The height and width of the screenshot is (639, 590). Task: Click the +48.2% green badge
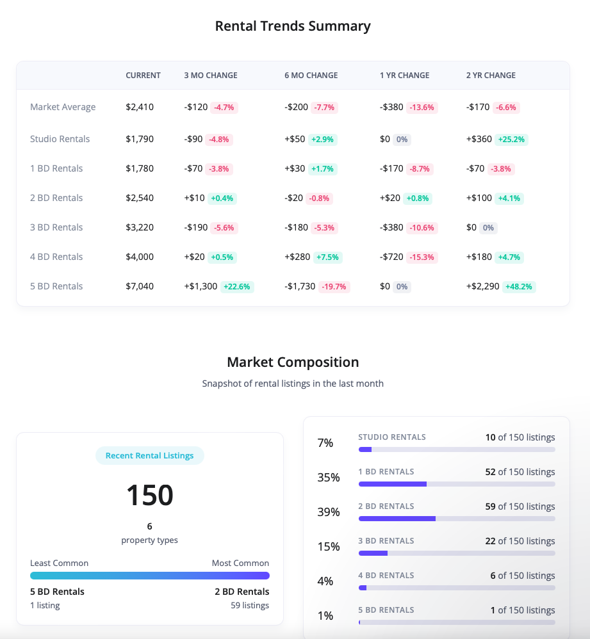click(519, 287)
